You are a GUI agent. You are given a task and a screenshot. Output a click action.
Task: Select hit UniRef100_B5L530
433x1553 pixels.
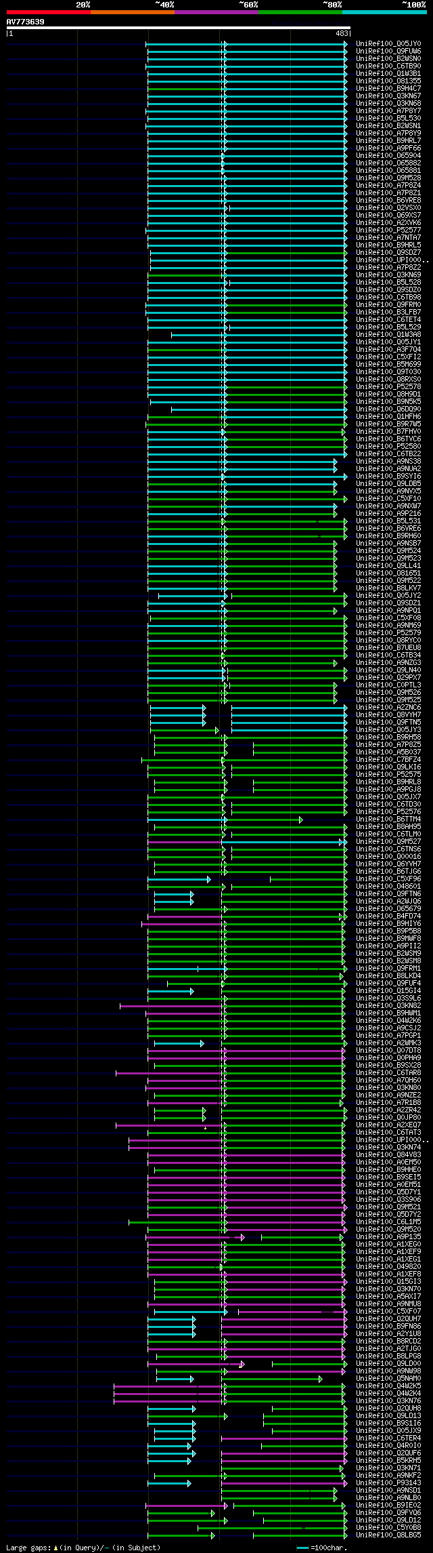pos(388,119)
